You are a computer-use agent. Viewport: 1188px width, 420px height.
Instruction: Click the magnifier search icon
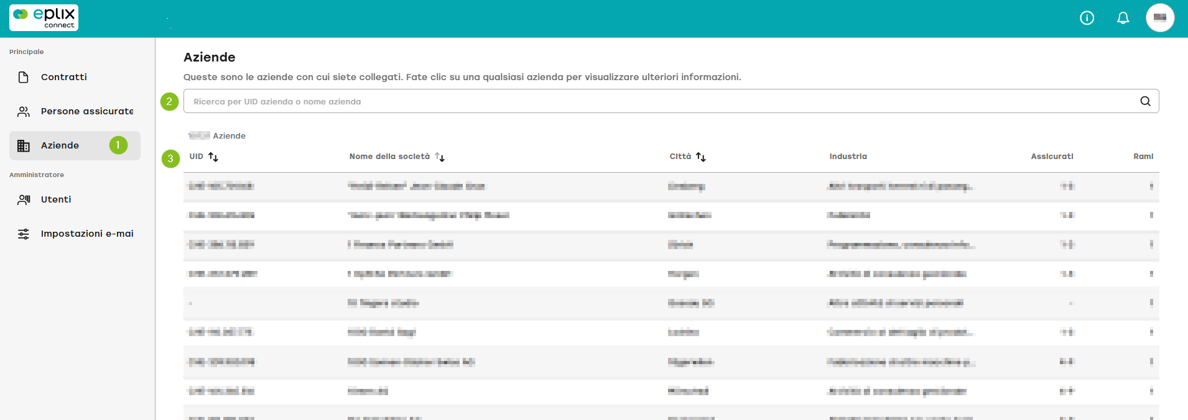tap(1145, 101)
